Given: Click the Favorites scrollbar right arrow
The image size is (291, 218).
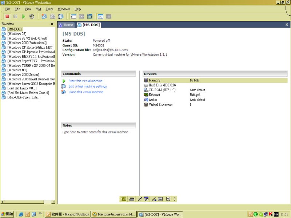Looking at the screenshot, I should (53, 202).
